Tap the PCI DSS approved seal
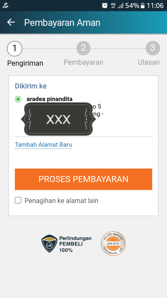This screenshot has height=298, width=167. pyautogui.click(x=113, y=243)
